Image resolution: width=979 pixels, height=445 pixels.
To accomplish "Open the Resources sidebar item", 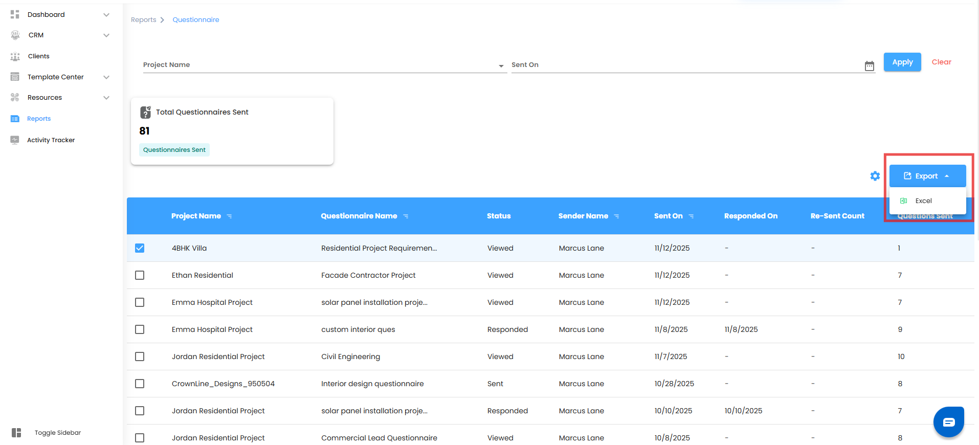I will pyautogui.click(x=44, y=97).
